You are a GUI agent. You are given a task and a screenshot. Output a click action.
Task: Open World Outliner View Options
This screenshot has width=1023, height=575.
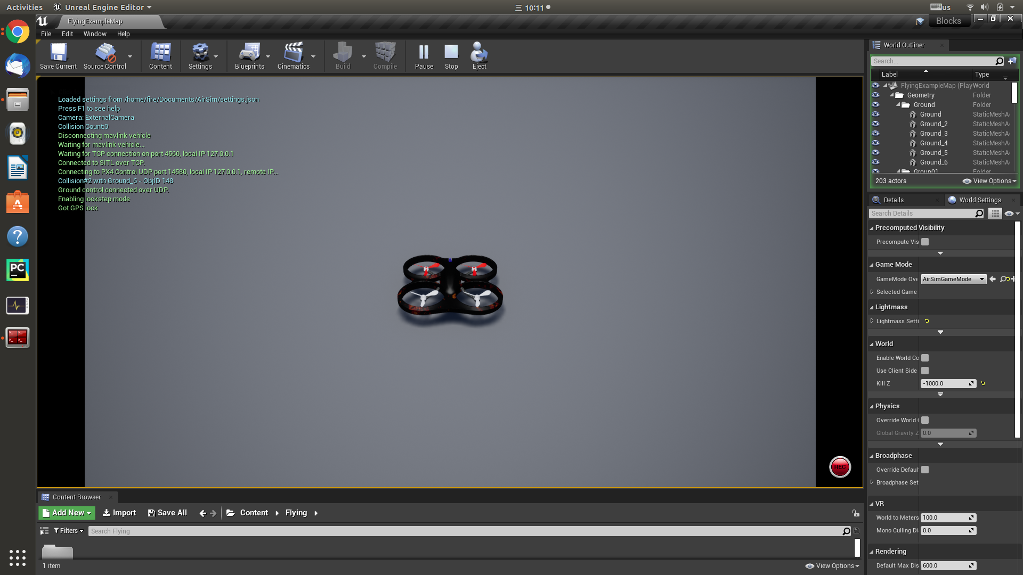989,181
